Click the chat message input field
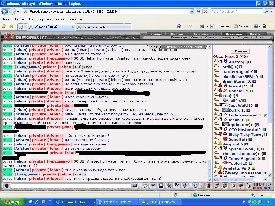 (x=71, y=186)
